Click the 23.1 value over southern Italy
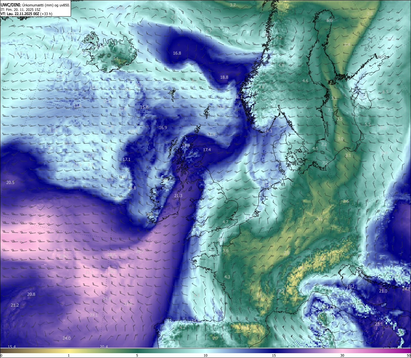 [379, 324]
